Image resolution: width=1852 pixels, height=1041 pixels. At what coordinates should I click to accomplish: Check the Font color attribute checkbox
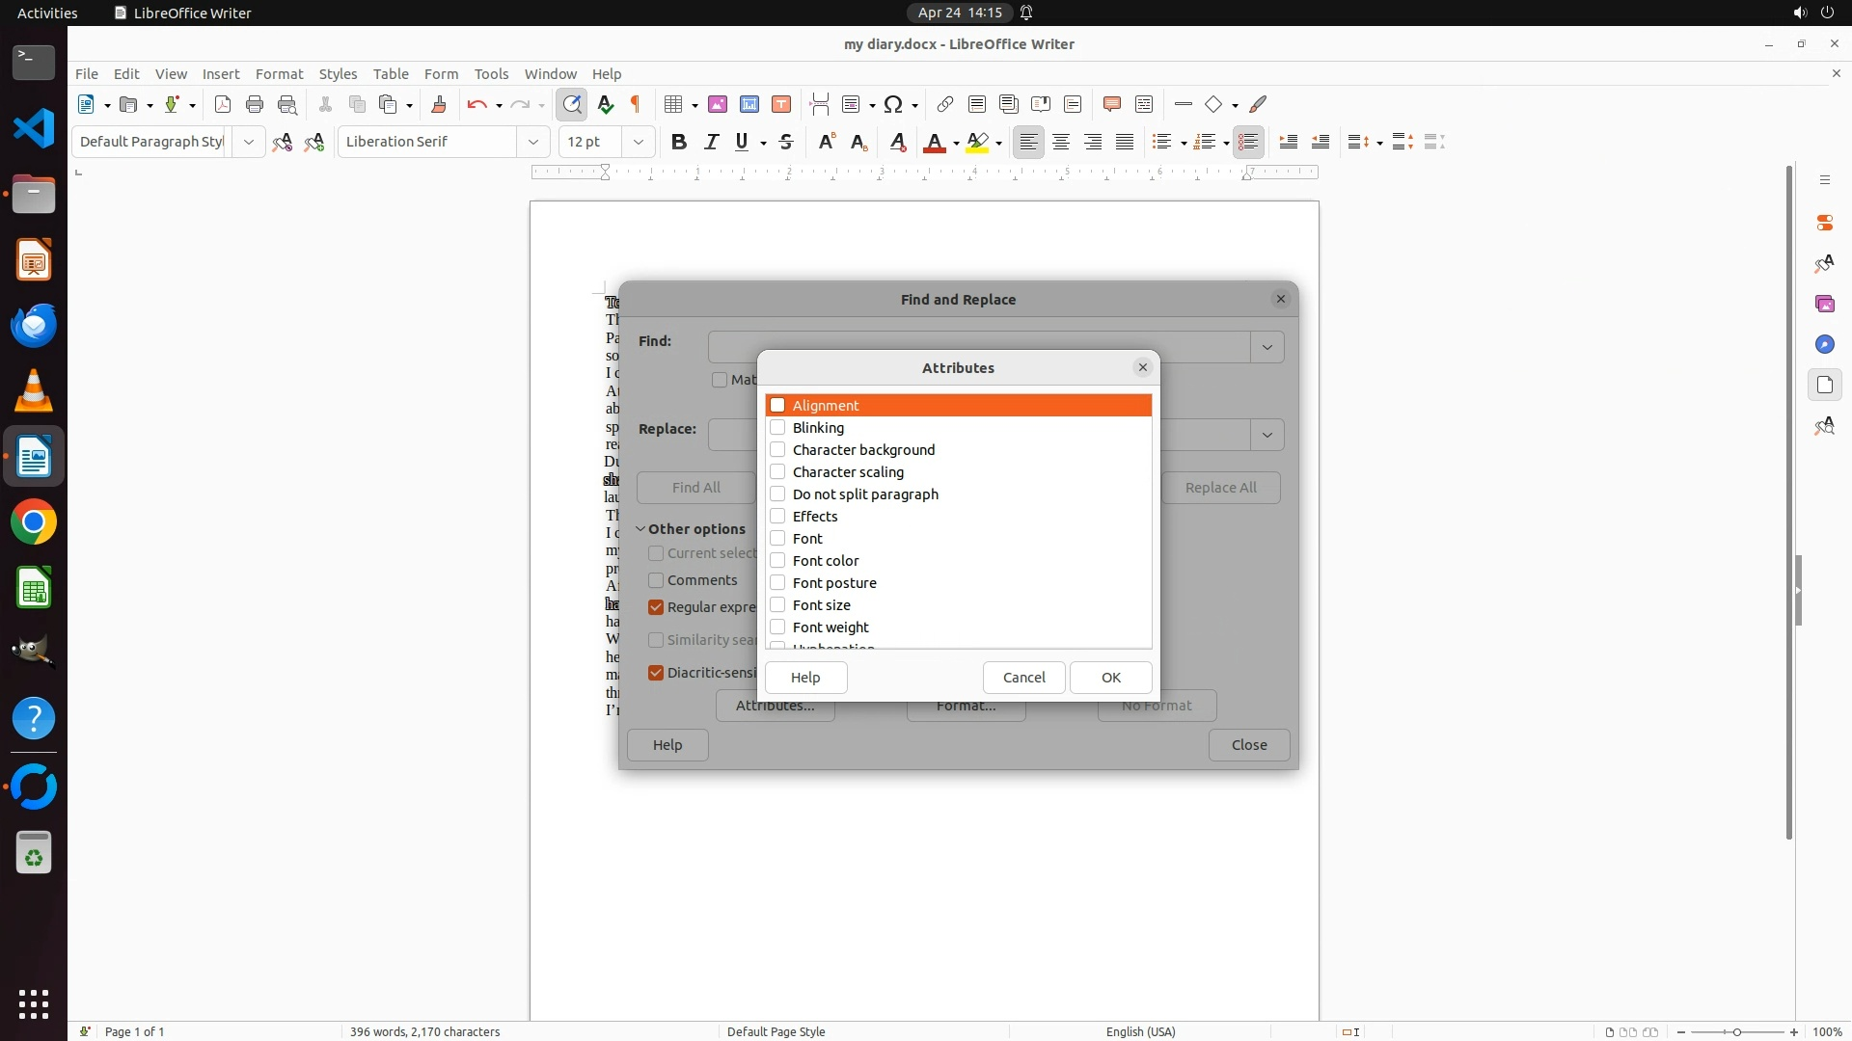click(777, 560)
